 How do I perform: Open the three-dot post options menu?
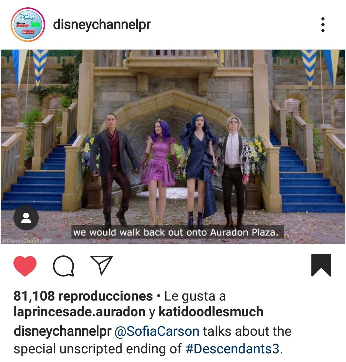(323, 25)
